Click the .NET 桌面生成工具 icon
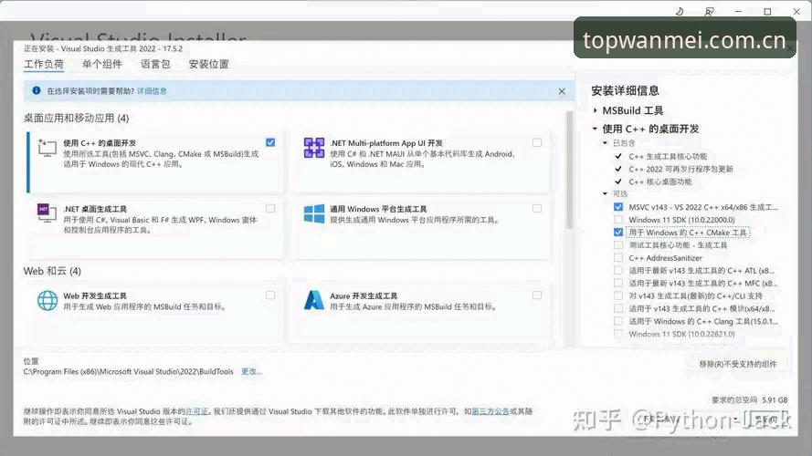The height and width of the screenshot is (456, 812). (x=47, y=212)
